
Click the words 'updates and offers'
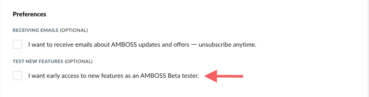pyautogui.click(x=166, y=45)
